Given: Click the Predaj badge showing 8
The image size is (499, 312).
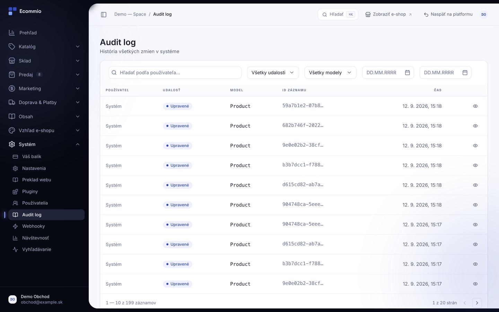Looking at the screenshot, I should tap(40, 75).
